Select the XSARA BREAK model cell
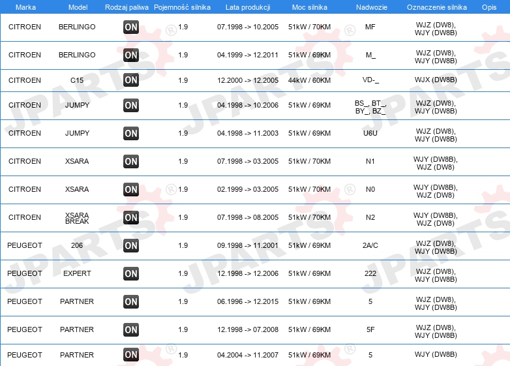This screenshot has width=510, height=366. 77,218
